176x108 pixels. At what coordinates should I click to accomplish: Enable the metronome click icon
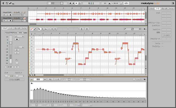(109, 3)
